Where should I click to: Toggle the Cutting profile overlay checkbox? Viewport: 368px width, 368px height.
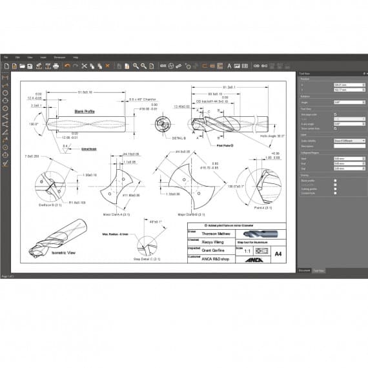pos(335,189)
